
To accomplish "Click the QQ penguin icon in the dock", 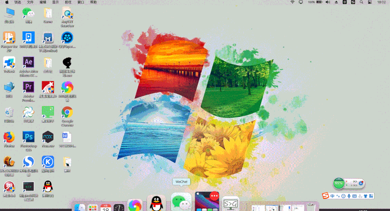I will [x=156, y=203].
